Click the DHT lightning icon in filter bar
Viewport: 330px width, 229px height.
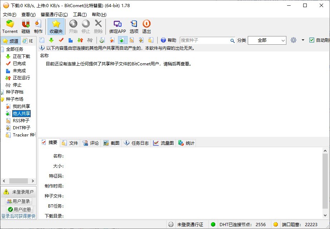(x=141, y=40)
